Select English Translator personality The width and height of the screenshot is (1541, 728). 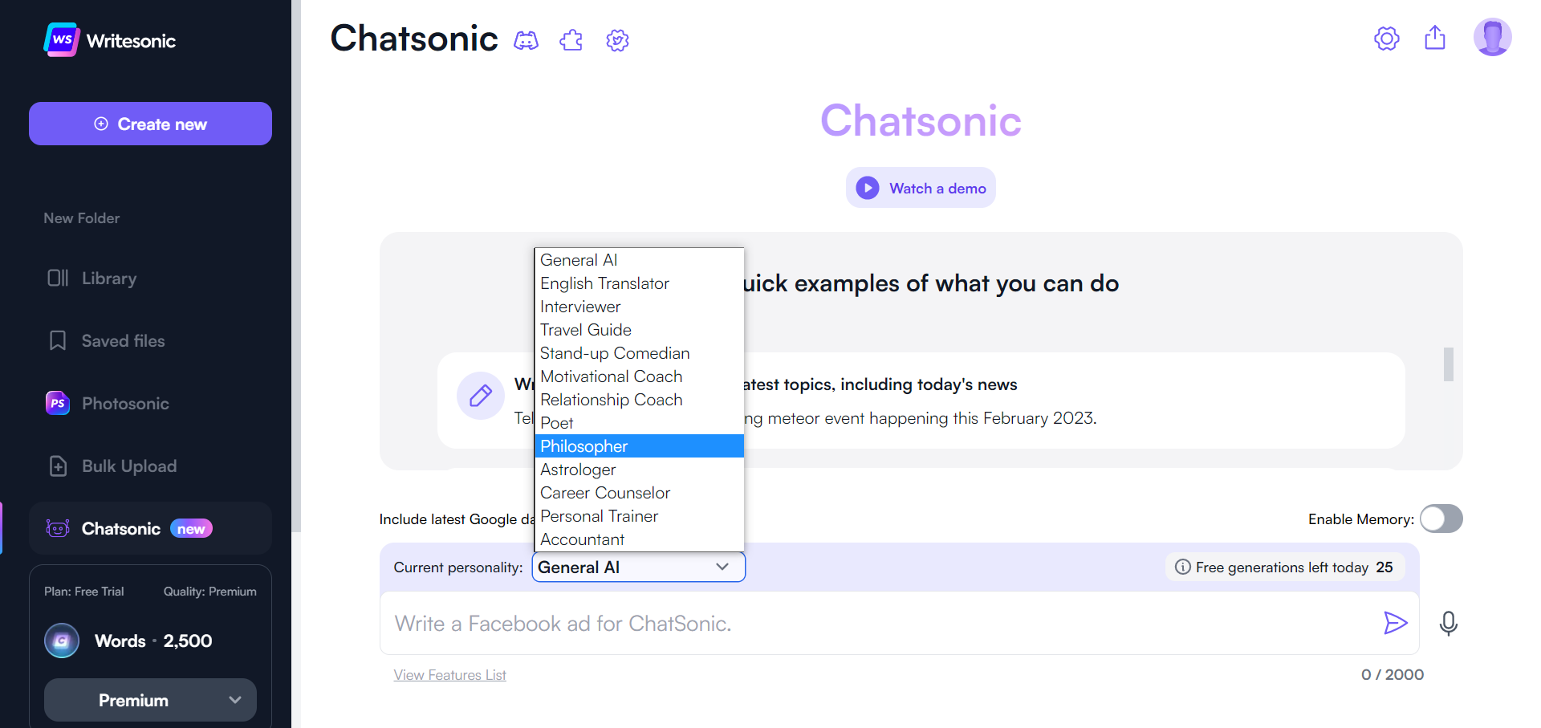639,283
